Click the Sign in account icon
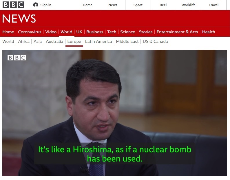The width and height of the screenshot is (230, 180). [36, 5]
